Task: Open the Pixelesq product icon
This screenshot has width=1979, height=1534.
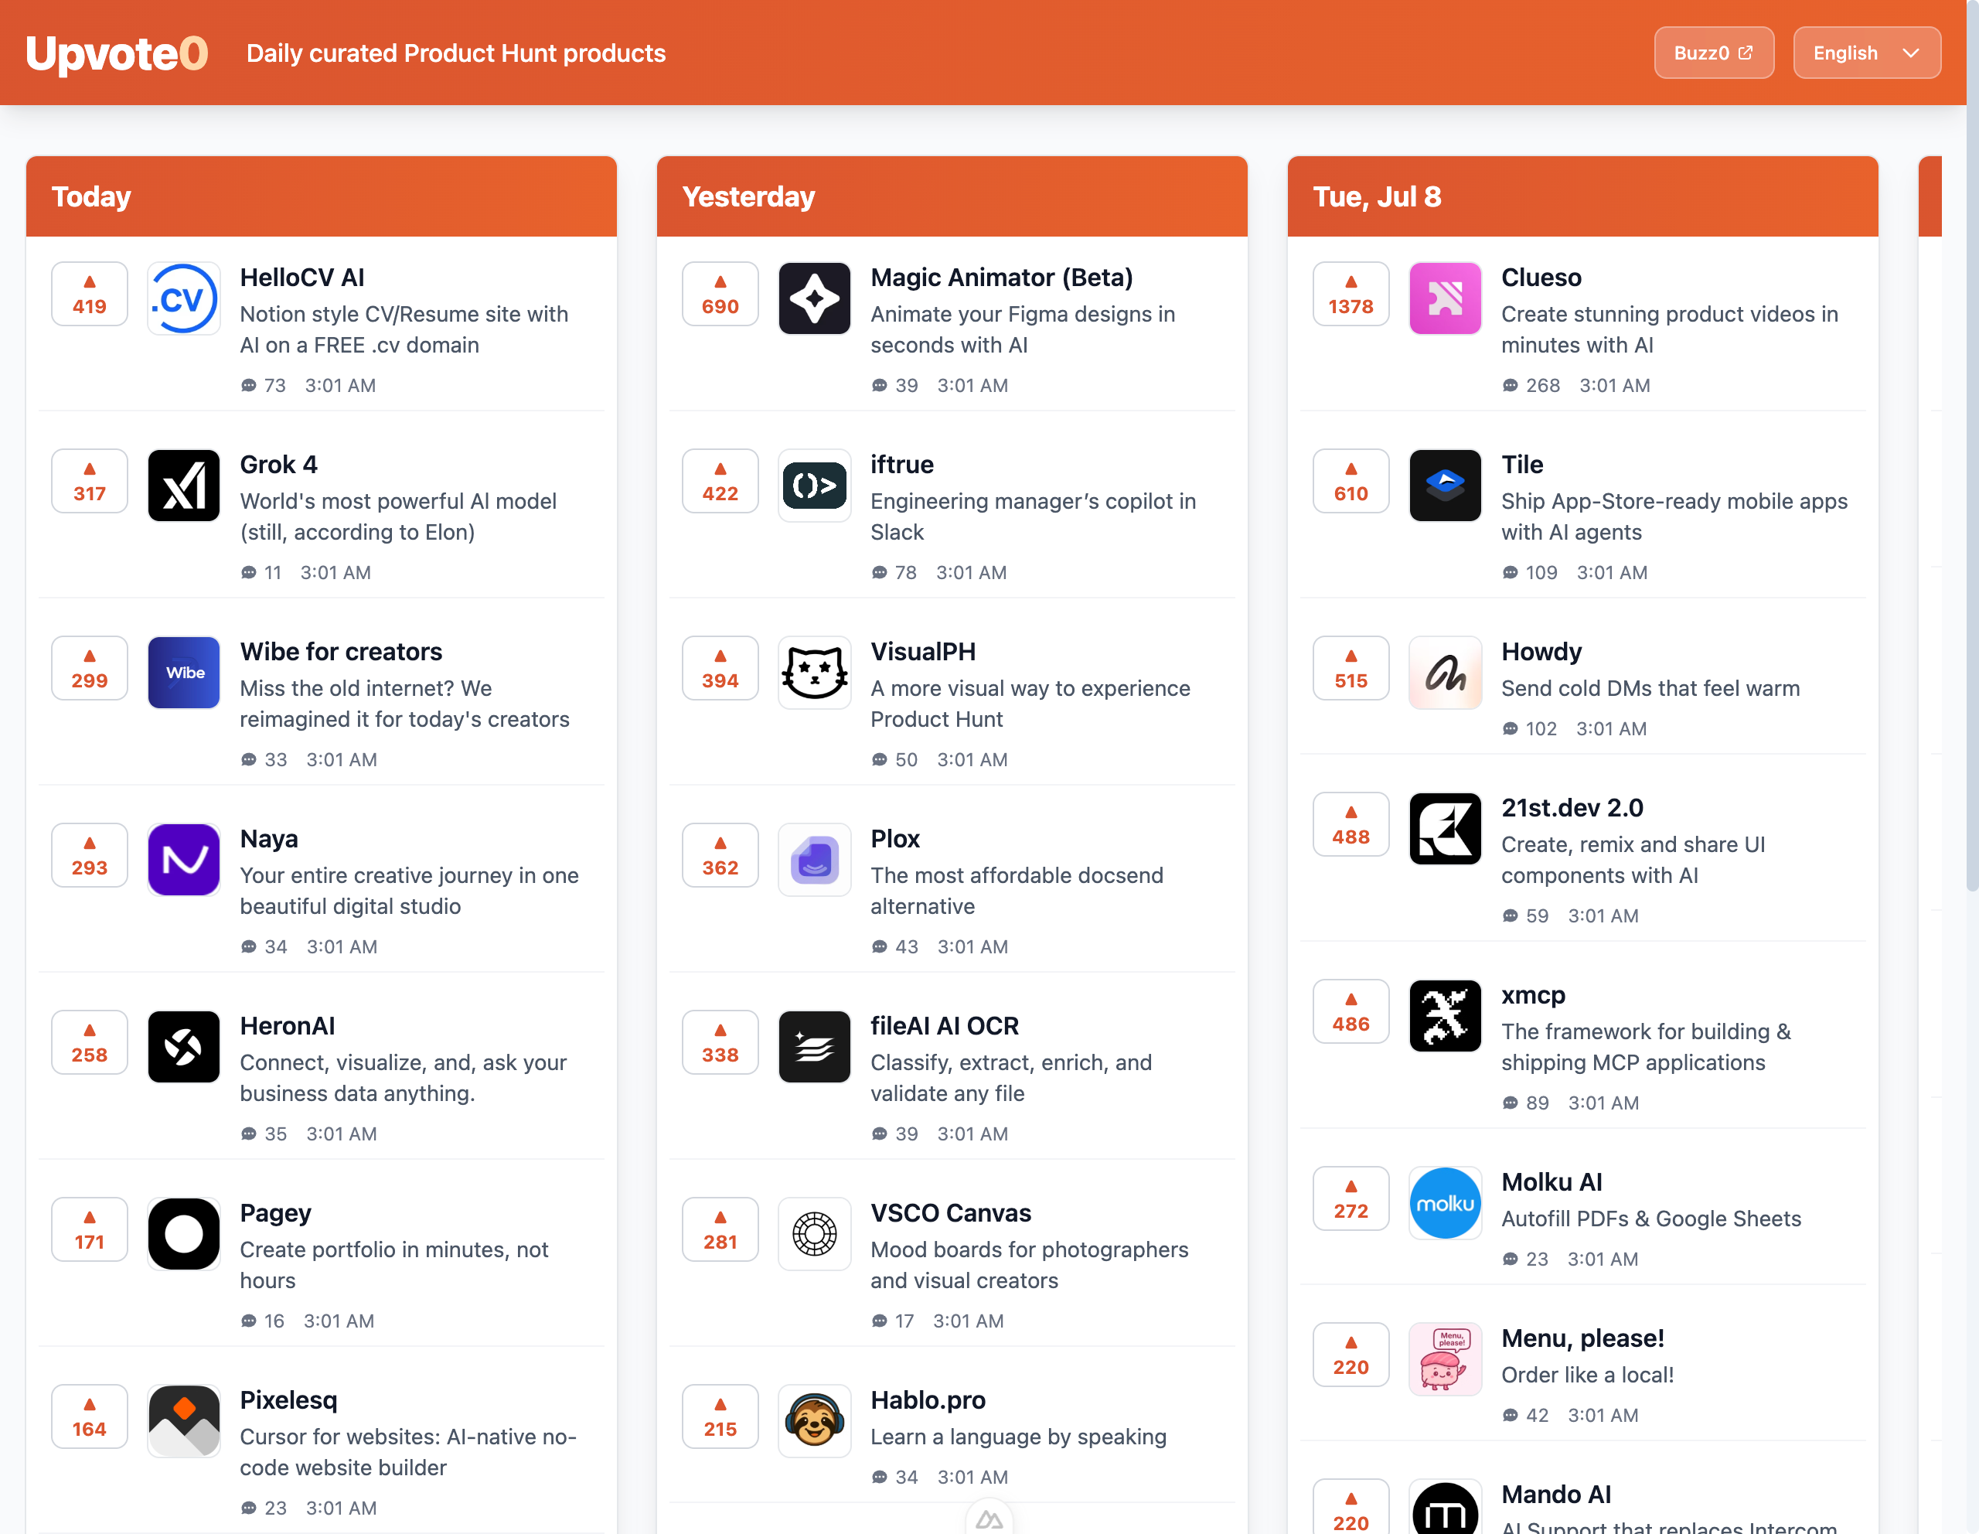Action: tap(183, 1421)
